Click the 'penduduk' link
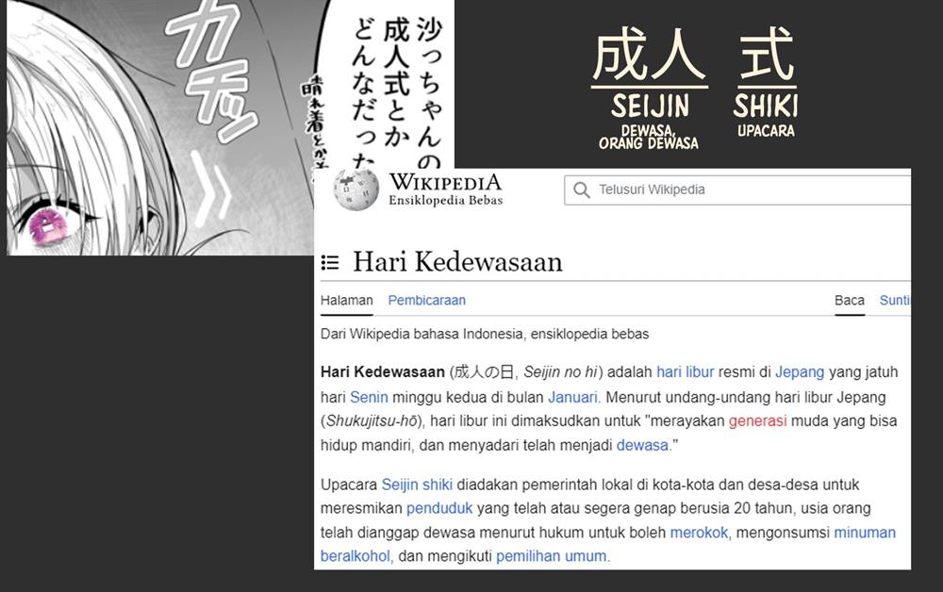Image resolution: width=943 pixels, height=592 pixels. point(439,509)
